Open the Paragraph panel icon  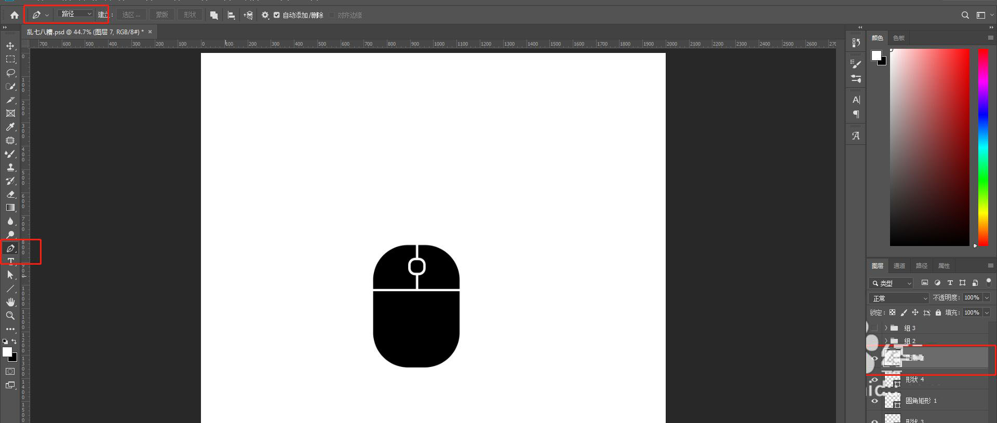[856, 114]
